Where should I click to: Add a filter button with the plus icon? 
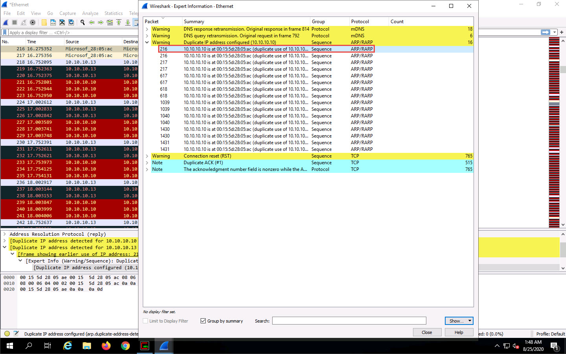coord(562,32)
